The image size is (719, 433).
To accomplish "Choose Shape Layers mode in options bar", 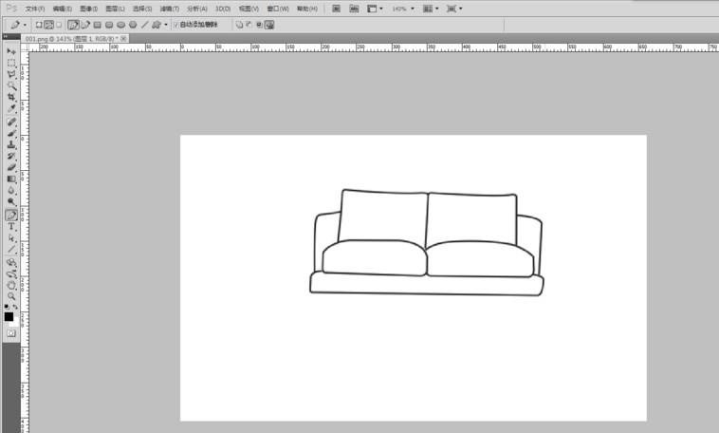I will click(x=39, y=25).
